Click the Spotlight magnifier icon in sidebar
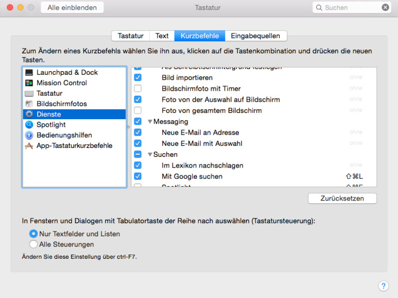This screenshot has width=398, height=298. [29, 125]
